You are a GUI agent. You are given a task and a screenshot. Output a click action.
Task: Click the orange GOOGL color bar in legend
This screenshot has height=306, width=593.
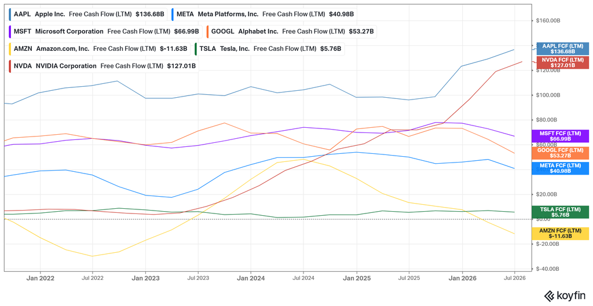point(208,32)
